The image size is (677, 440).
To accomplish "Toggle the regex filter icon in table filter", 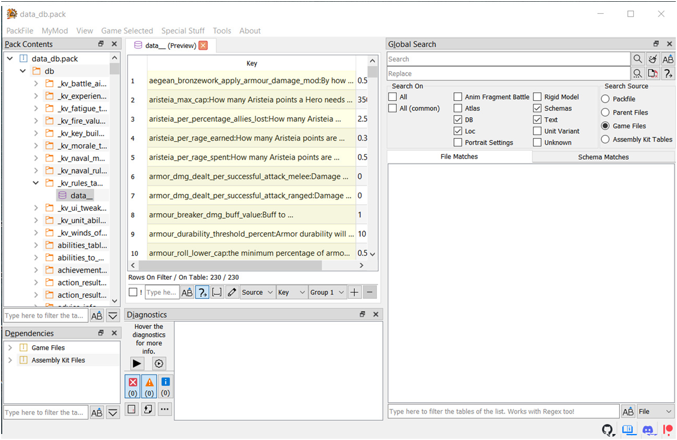I will pos(202,292).
